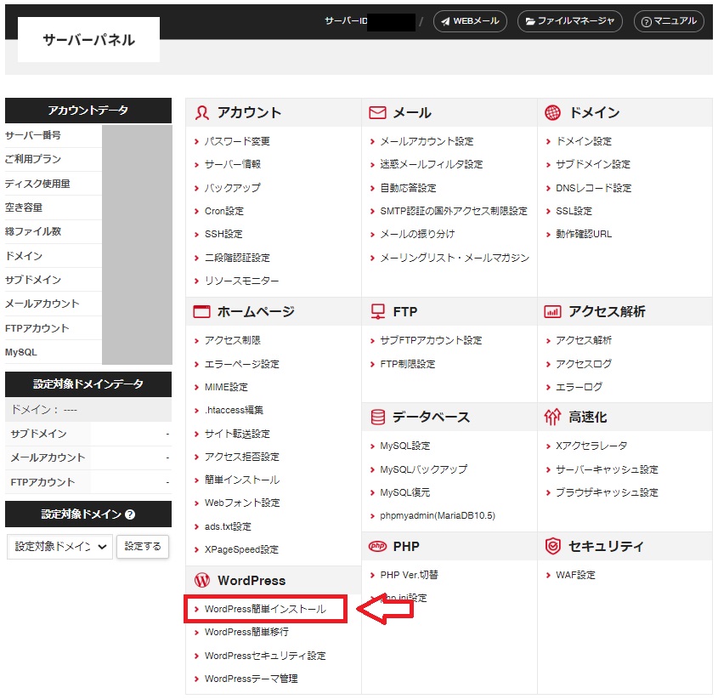Open WordPress簡単インストール
Image resolution: width=718 pixels, height=699 pixels.
tap(265, 609)
